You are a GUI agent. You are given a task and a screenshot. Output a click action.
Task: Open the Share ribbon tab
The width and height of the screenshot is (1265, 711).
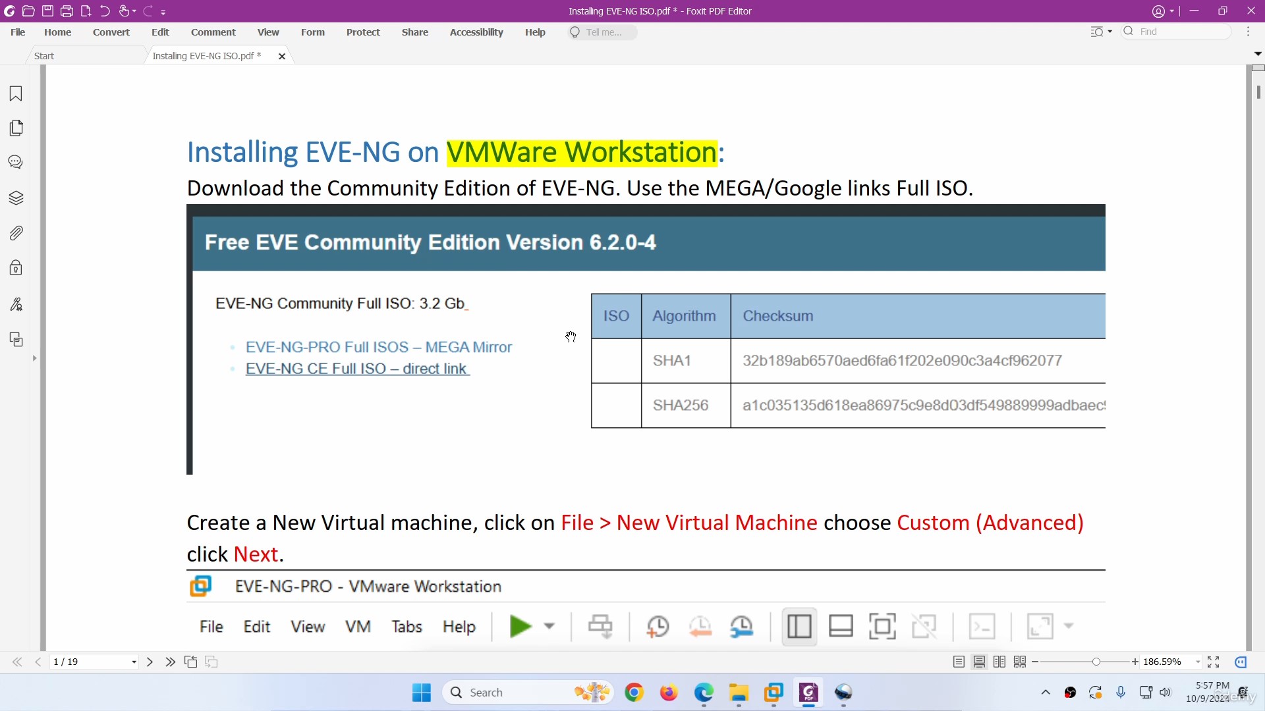[x=415, y=32]
